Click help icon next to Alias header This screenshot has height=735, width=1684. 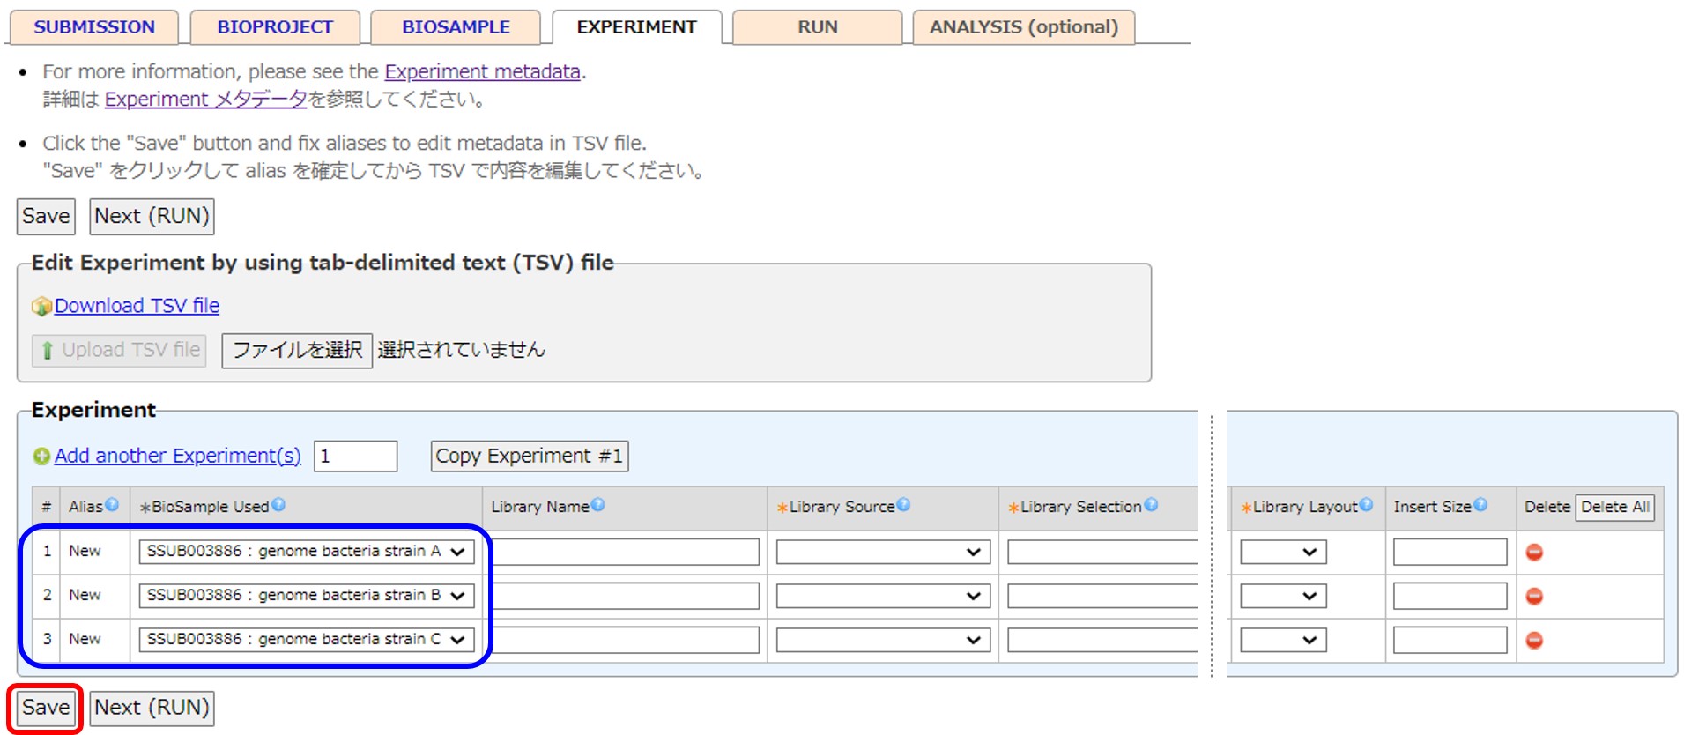click(x=112, y=505)
